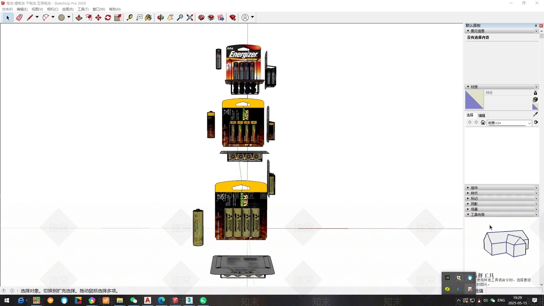Select the Scale tool

coord(118,18)
